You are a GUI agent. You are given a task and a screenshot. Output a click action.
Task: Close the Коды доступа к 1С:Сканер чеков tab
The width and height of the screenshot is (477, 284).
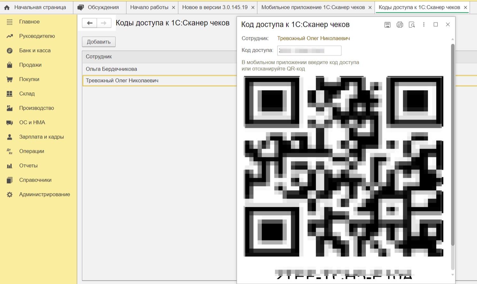[465, 7]
